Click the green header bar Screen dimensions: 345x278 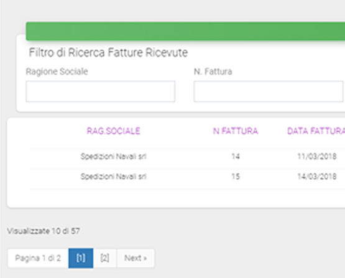pyautogui.click(x=185, y=31)
